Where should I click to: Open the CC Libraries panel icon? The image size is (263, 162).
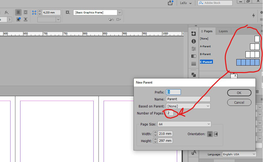pyautogui.click(x=194, y=34)
